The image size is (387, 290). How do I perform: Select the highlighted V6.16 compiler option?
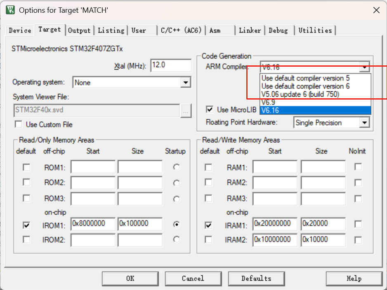point(315,110)
